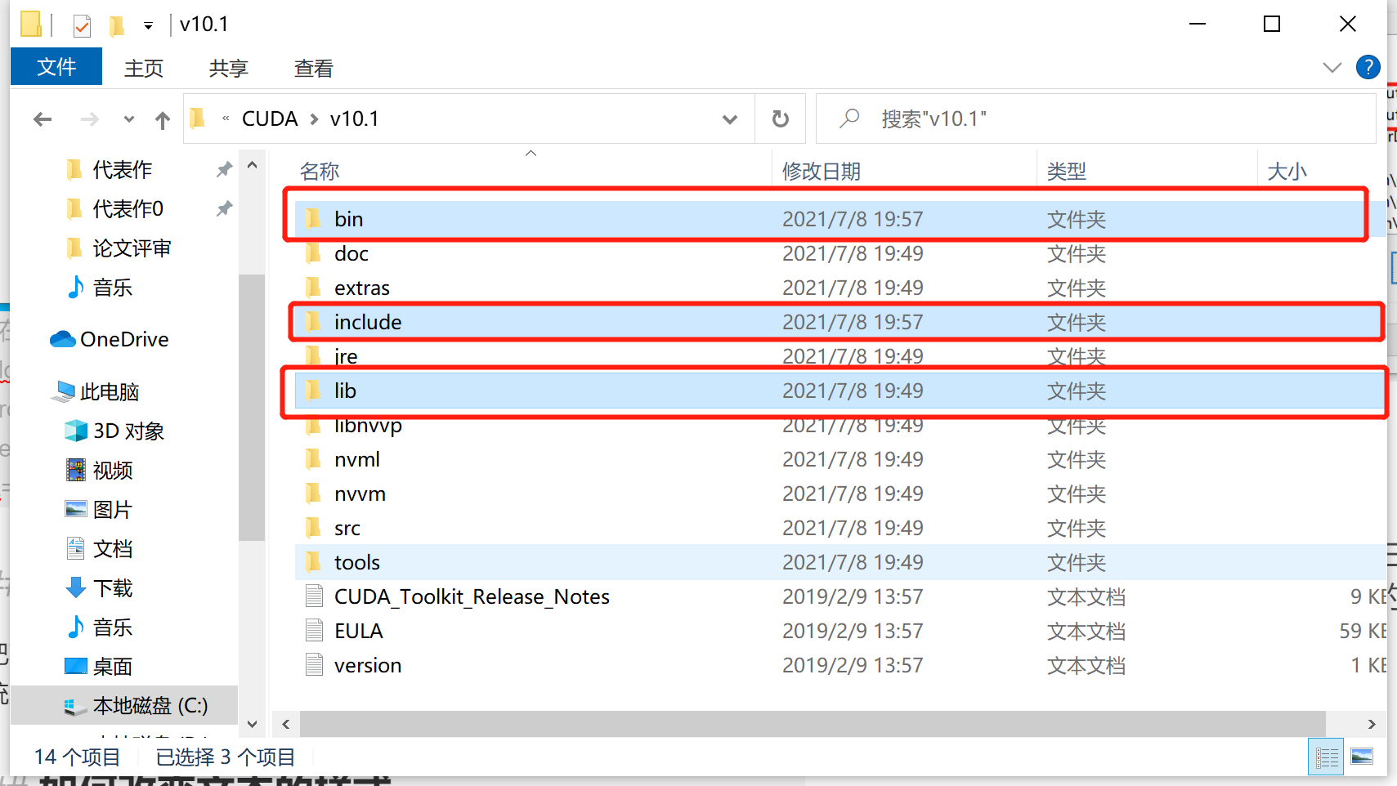The image size is (1397, 786).
Task: Sort by 修改日期 column header
Action: [x=822, y=171]
